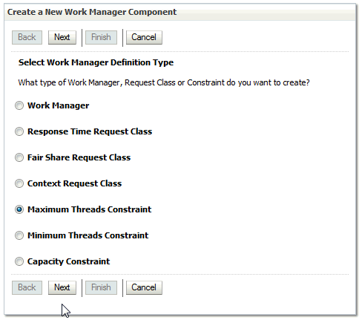
Task: Click the 'Create a New Work Manager Component' title bar
Action: [x=179, y=12]
